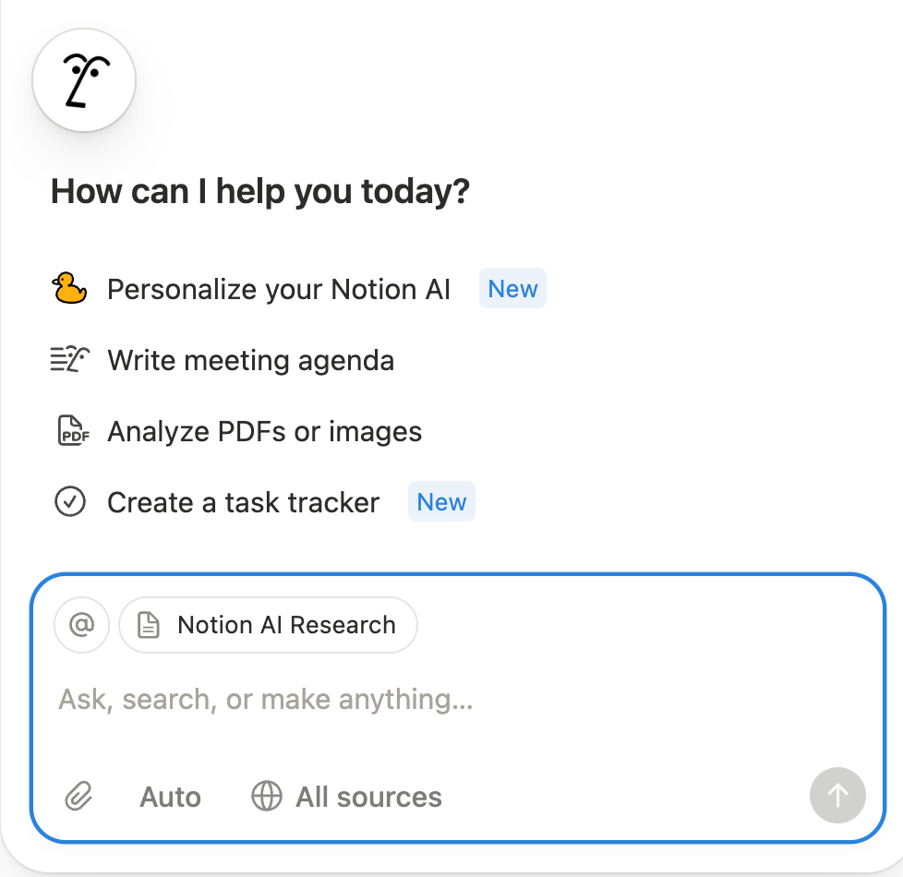The width and height of the screenshot is (903, 877).
Task: Toggle Auto mode in the prompt bar
Action: click(170, 796)
